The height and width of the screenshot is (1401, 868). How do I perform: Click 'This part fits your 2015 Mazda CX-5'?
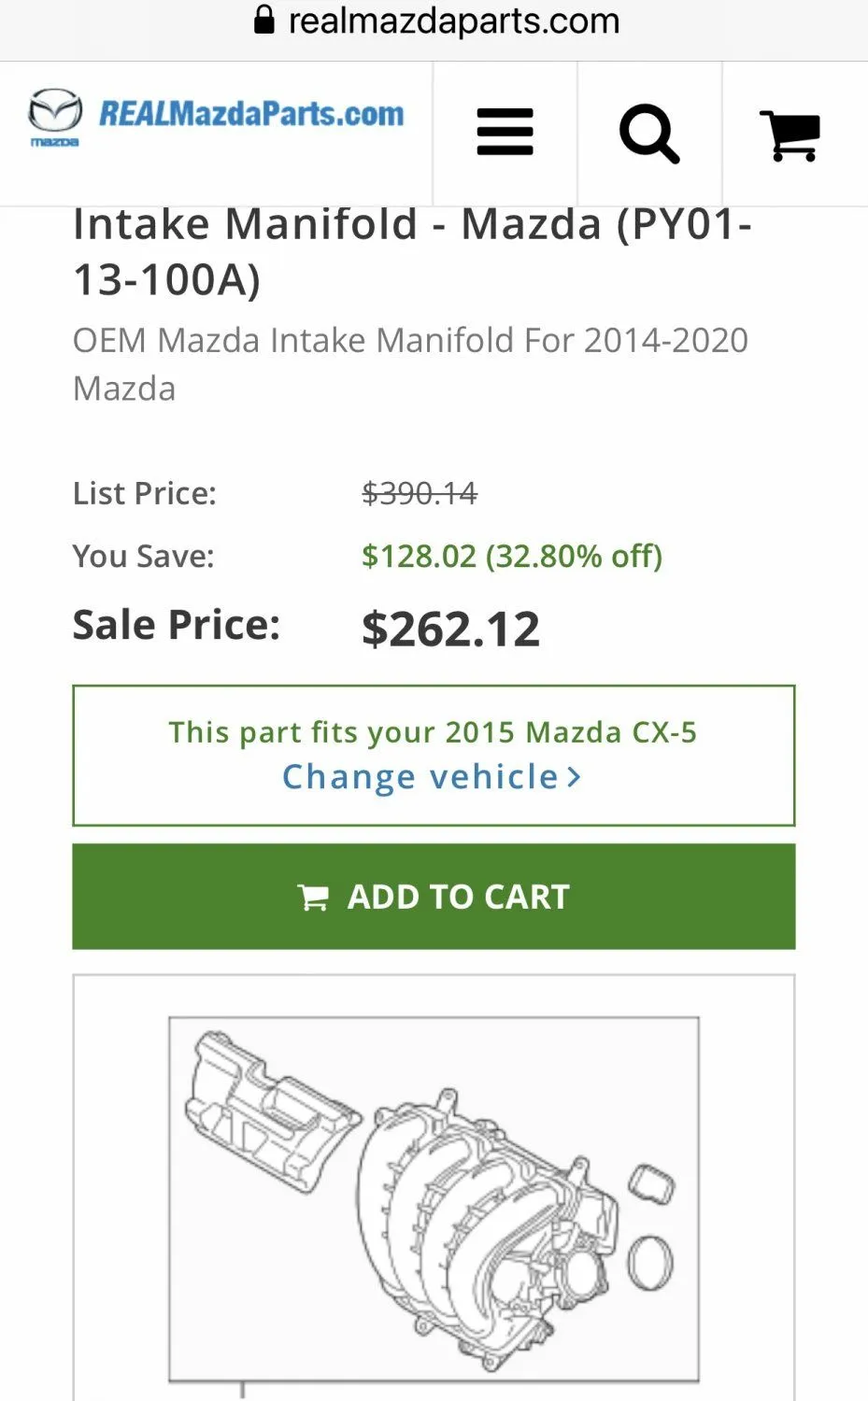(x=433, y=732)
